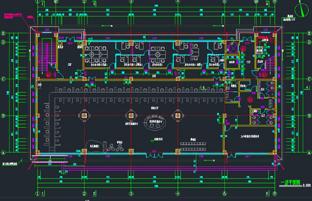Click the red round symbol beside the left staircase
This screenshot has height=201, width=312.
point(48,74)
